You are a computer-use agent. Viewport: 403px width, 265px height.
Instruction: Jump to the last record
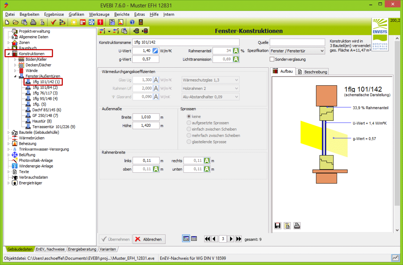point(238,239)
